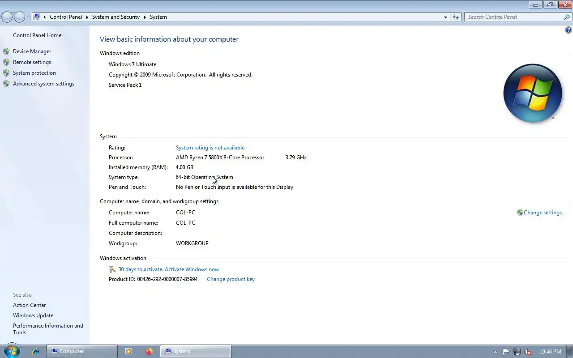Open Performance Information and Tools

[48, 329]
